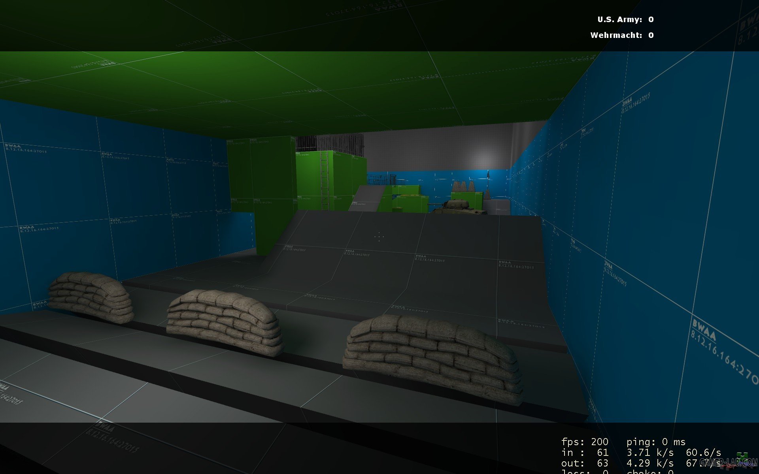Click the flagpole by the far wall
The image size is (759, 474).
[x=488, y=180]
